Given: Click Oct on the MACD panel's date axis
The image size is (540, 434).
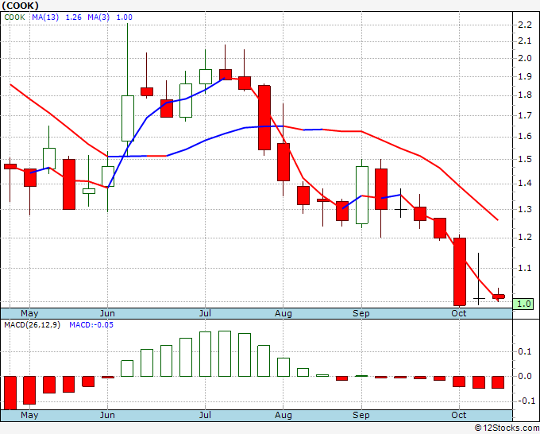Looking at the screenshot, I should pos(459,415).
